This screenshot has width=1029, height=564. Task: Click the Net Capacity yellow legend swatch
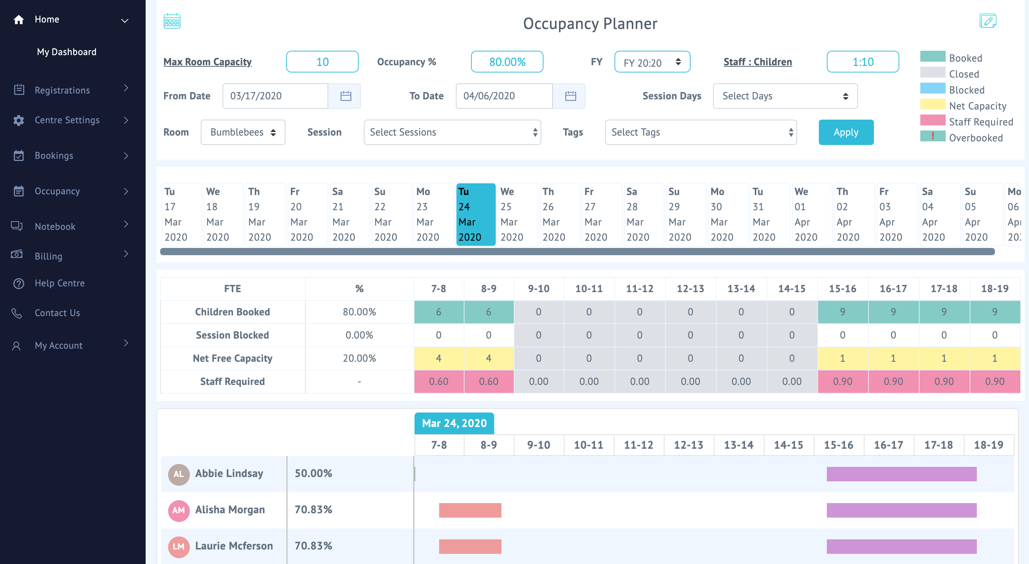coord(933,104)
